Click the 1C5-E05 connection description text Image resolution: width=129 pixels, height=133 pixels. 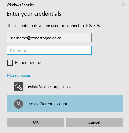tap(54, 26)
